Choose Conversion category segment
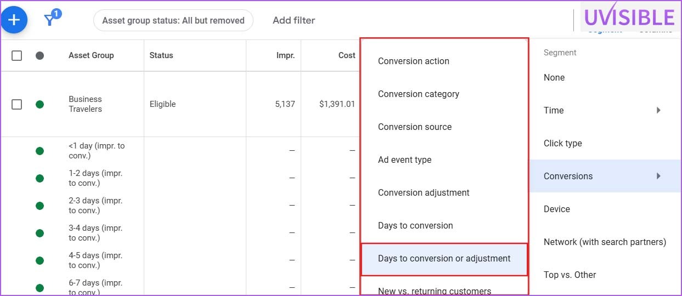This screenshot has height=296, width=682. click(419, 94)
